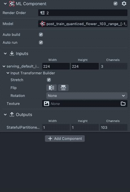The width and height of the screenshot is (130, 192).
Task: Select the Model file field
Action: [83, 23]
